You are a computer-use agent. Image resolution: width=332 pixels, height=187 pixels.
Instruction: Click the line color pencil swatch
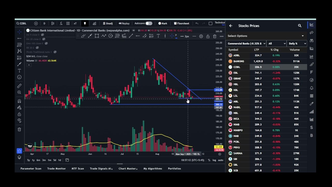click(x=176, y=36)
